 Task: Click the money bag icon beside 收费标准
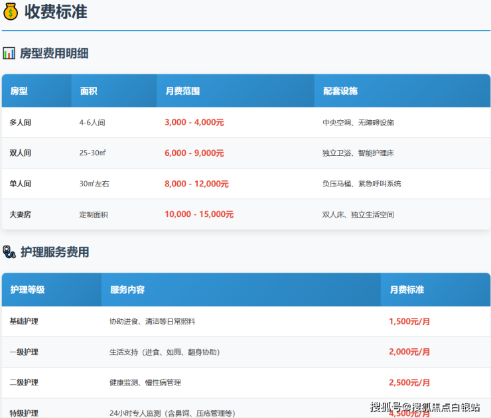[x=10, y=12]
